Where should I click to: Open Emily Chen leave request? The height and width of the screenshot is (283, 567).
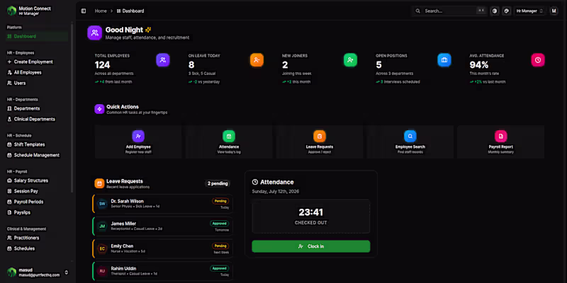click(163, 249)
